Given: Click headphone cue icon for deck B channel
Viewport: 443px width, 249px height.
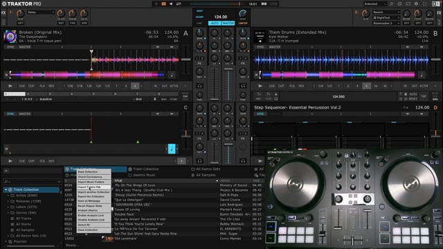Looking at the screenshot, I should coord(243,86).
